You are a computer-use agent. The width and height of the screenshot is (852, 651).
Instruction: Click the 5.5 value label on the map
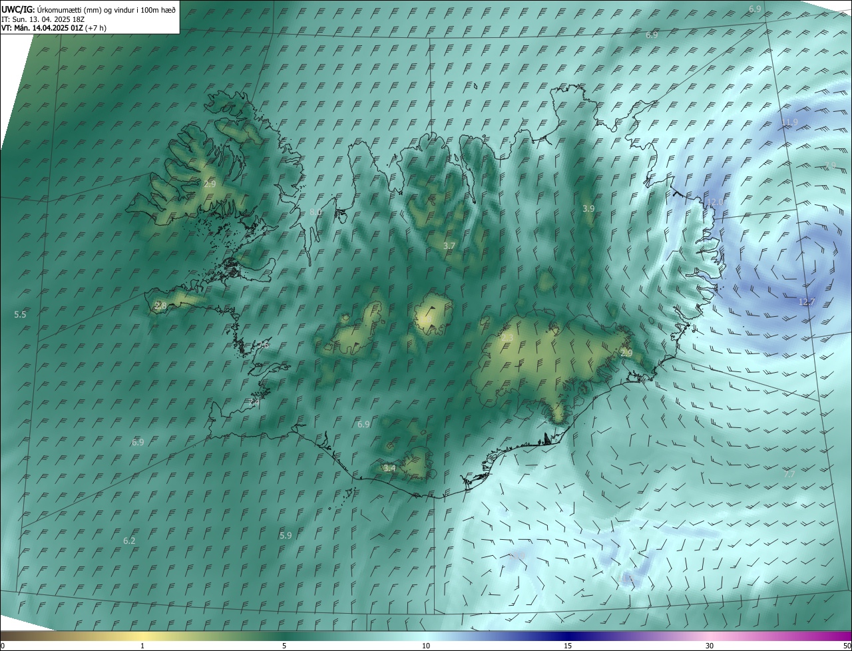(20, 314)
